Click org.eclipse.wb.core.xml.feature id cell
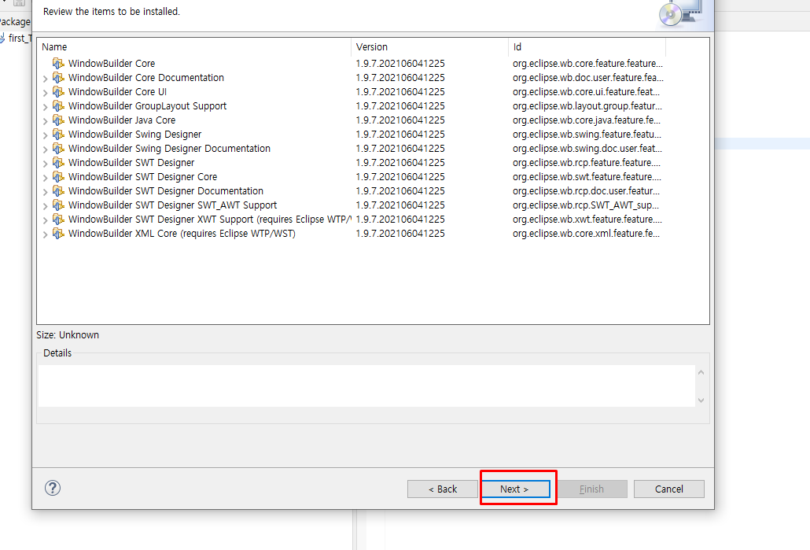The image size is (810, 550). coord(587,234)
